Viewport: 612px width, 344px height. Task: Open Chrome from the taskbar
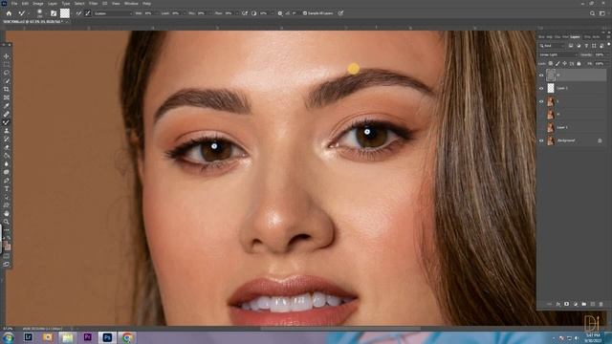[127, 337]
